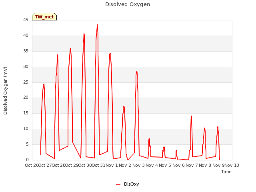Click the Oct 30 peak near 41 mV
This screenshot has height=192, width=256.
click(84, 34)
